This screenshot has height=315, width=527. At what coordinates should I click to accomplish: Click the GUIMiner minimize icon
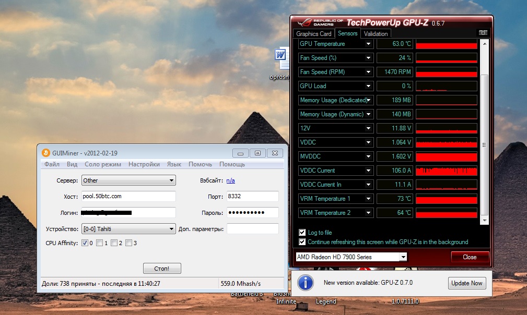tap(241, 153)
